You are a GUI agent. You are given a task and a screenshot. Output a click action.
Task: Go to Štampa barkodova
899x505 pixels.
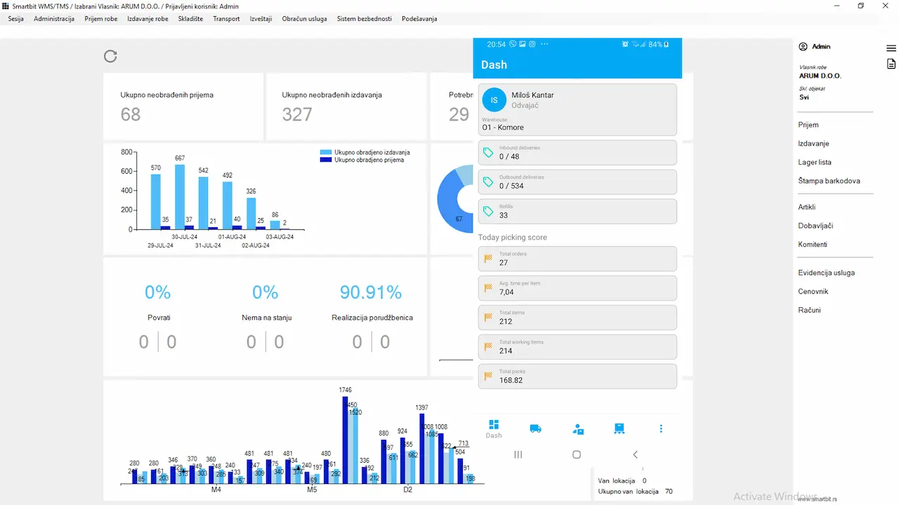(x=829, y=181)
